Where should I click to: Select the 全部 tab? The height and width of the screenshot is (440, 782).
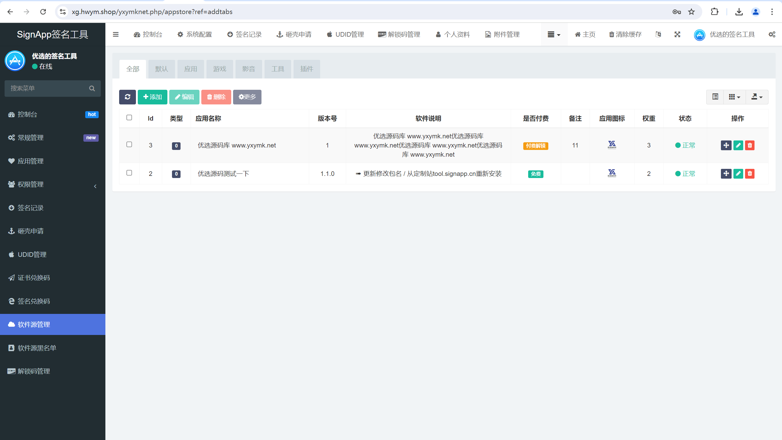tap(133, 69)
